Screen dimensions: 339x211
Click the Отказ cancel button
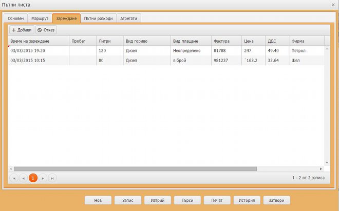click(x=46, y=30)
